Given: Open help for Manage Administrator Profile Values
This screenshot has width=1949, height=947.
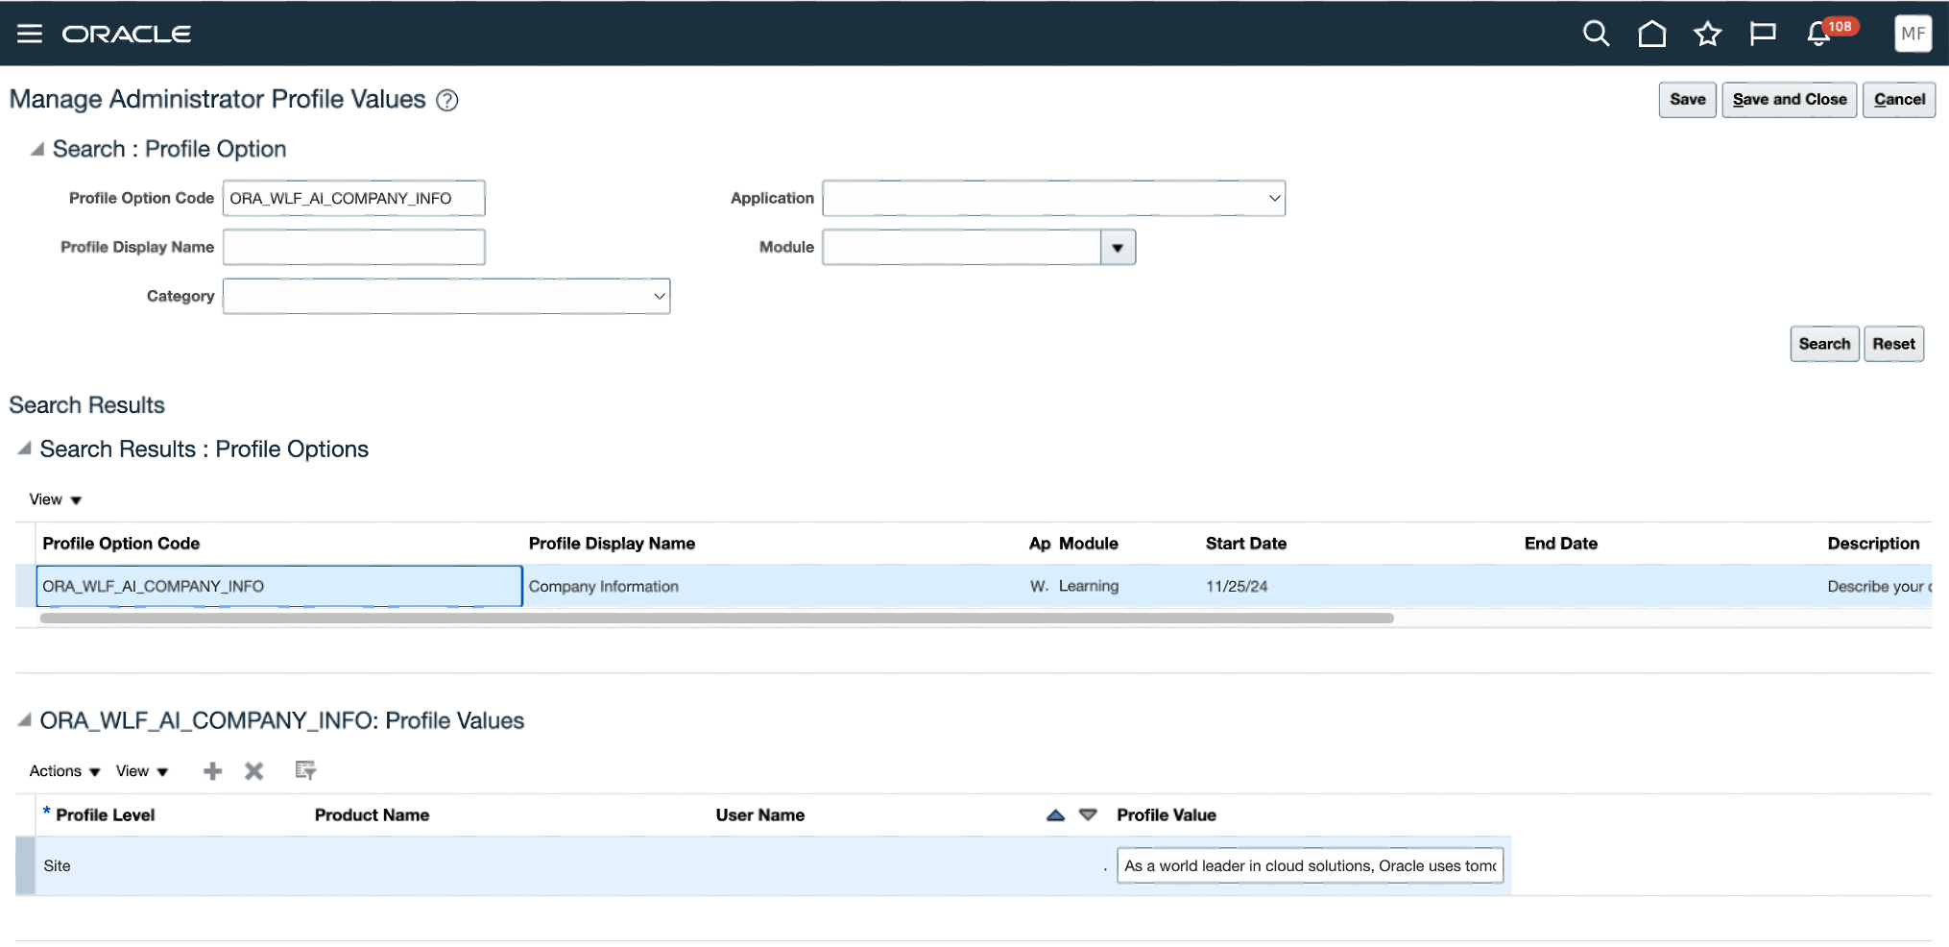Looking at the screenshot, I should click(x=448, y=100).
